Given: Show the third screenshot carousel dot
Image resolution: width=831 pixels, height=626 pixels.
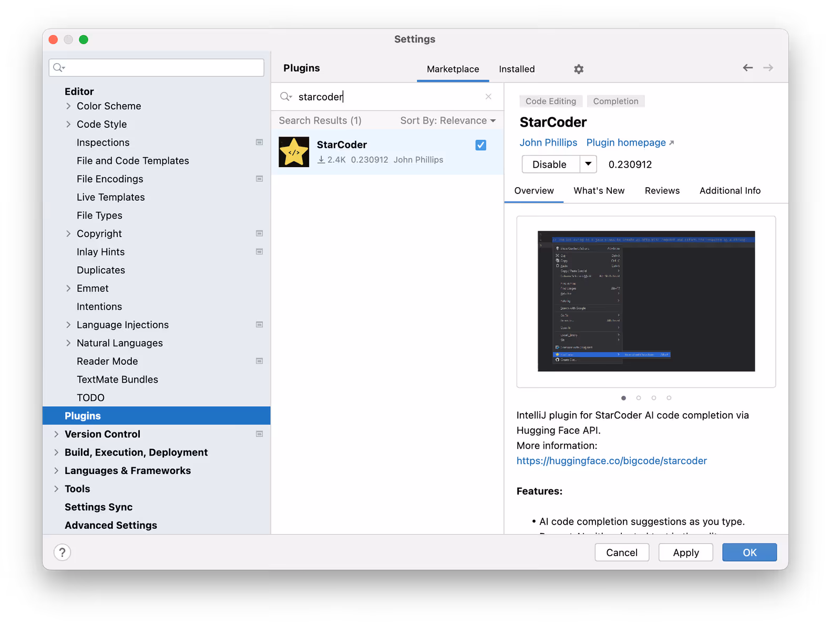Looking at the screenshot, I should [654, 398].
